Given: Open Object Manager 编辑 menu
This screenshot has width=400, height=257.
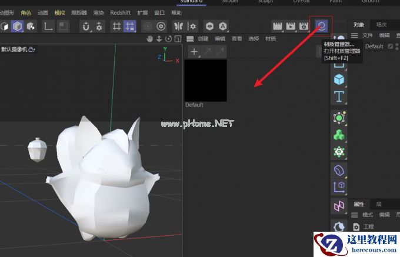Looking at the screenshot, I should pos(385,35).
